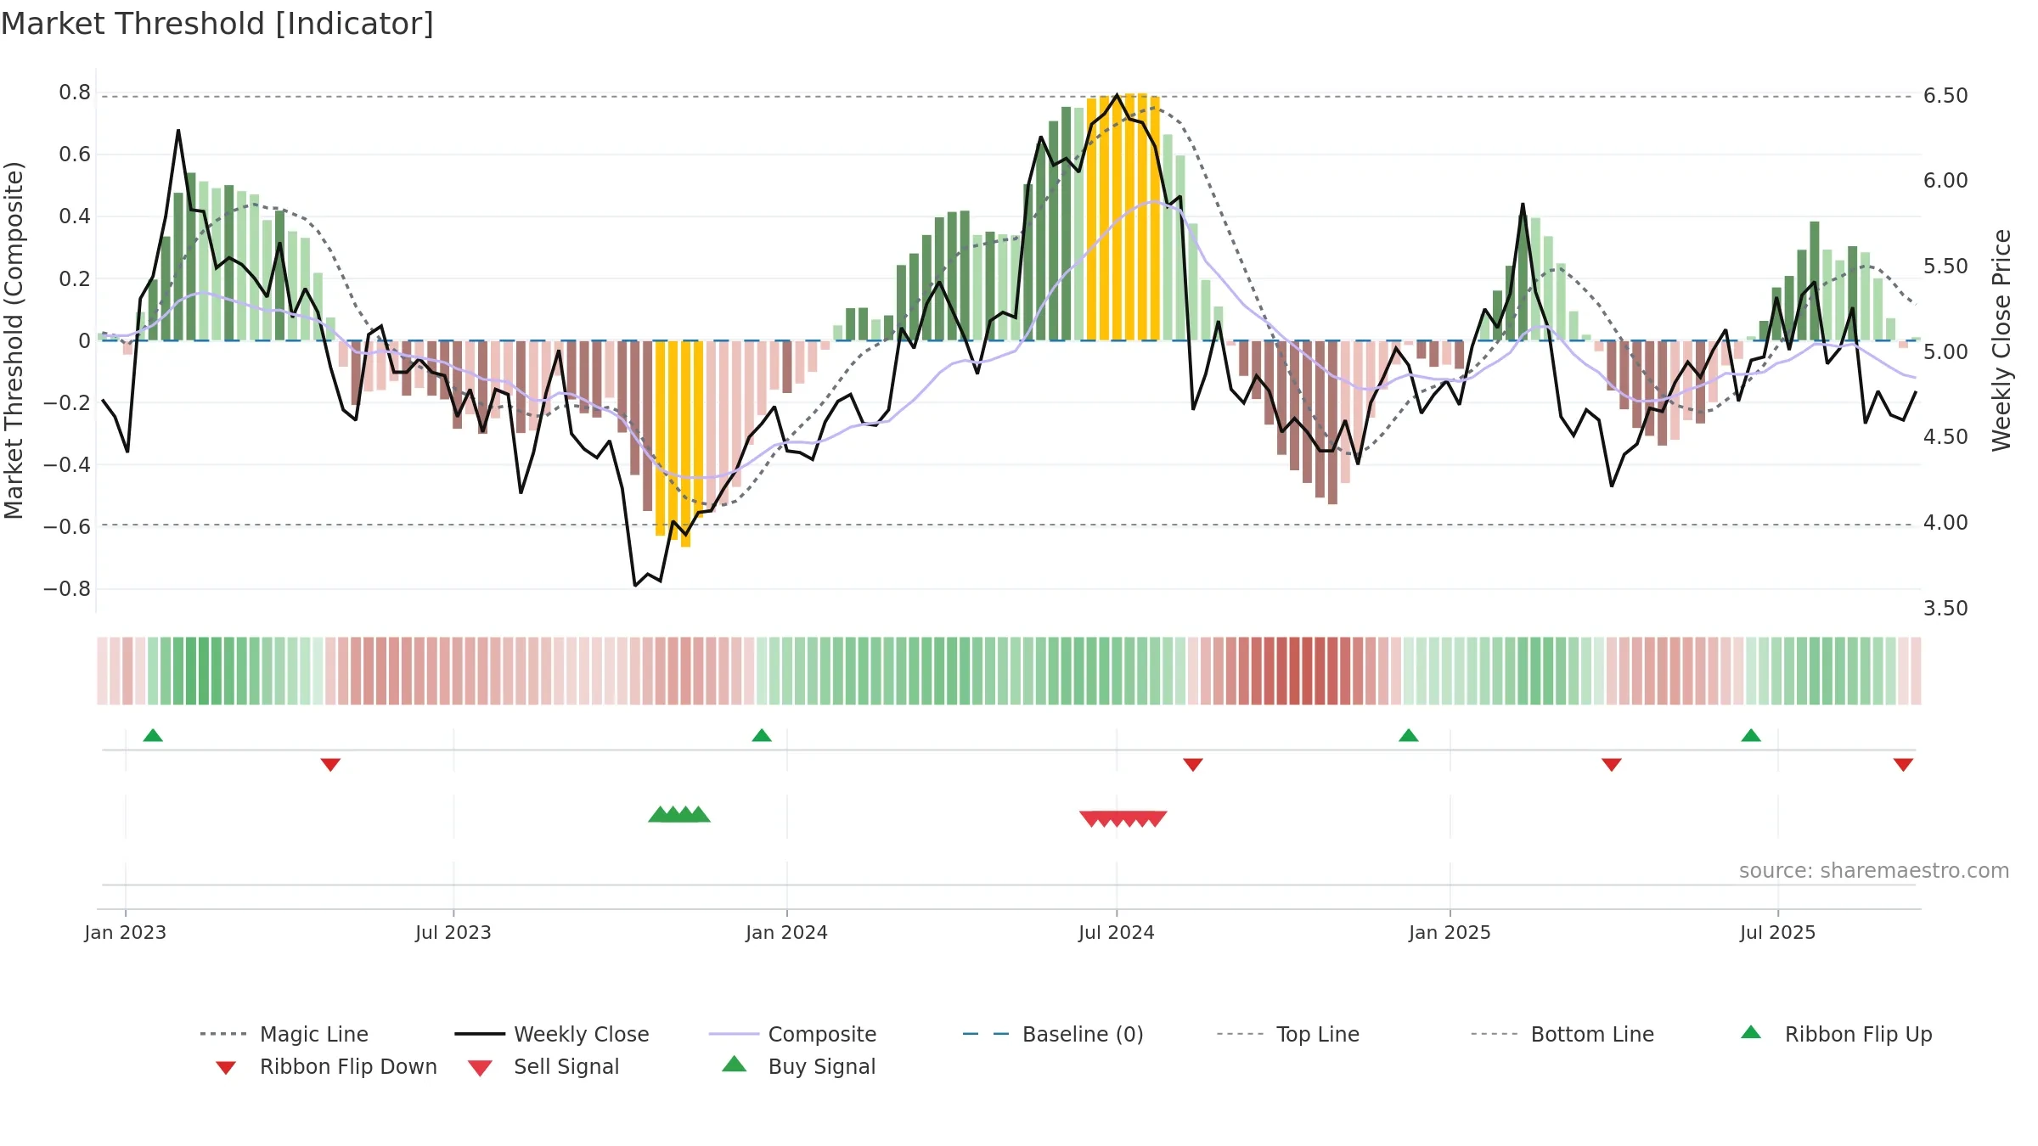This screenshot has height=1146, width=2038.
Task: Toggle the Magic Line legend entry
Action: click(284, 1034)
